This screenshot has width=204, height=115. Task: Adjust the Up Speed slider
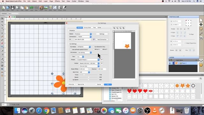tap(89, 80)
